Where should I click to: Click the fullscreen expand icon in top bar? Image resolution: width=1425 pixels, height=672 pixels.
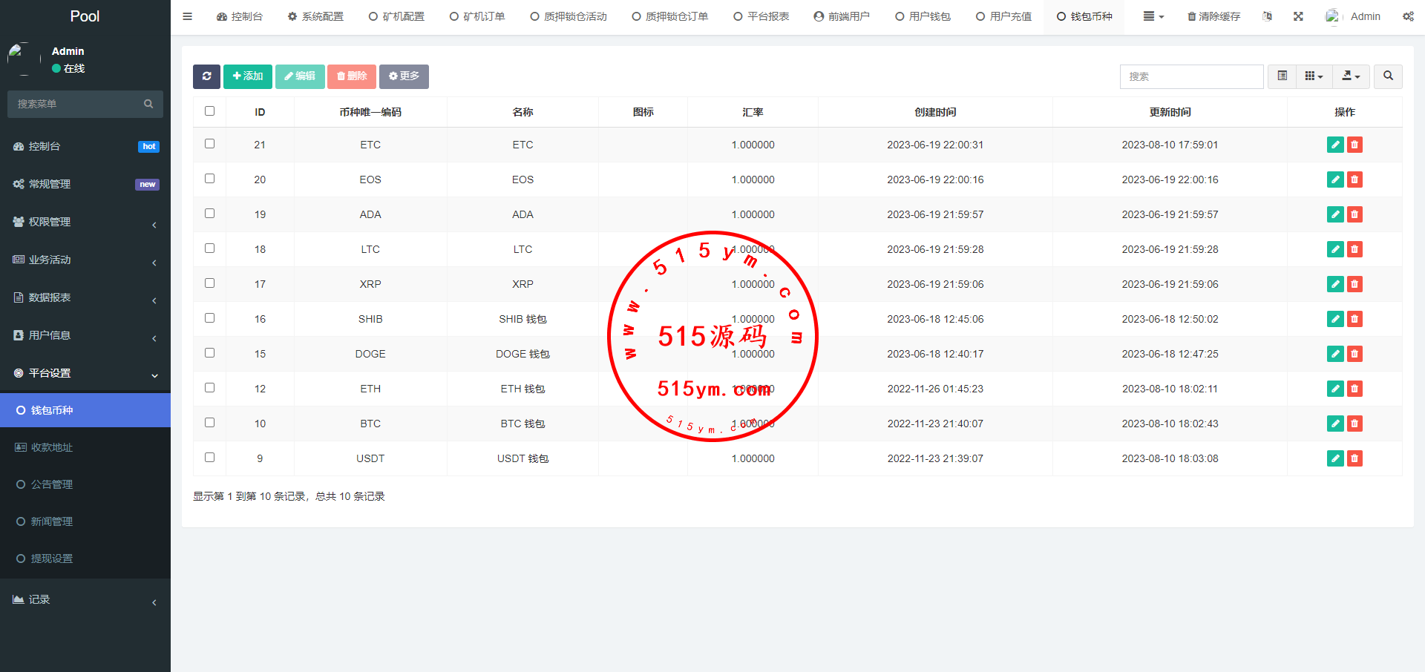(1298, 16)
